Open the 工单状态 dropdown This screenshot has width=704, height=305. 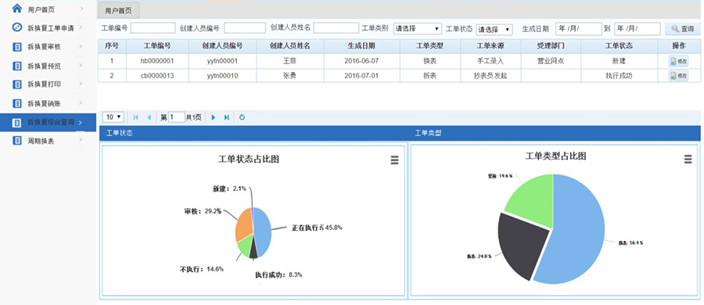point(494,29)
